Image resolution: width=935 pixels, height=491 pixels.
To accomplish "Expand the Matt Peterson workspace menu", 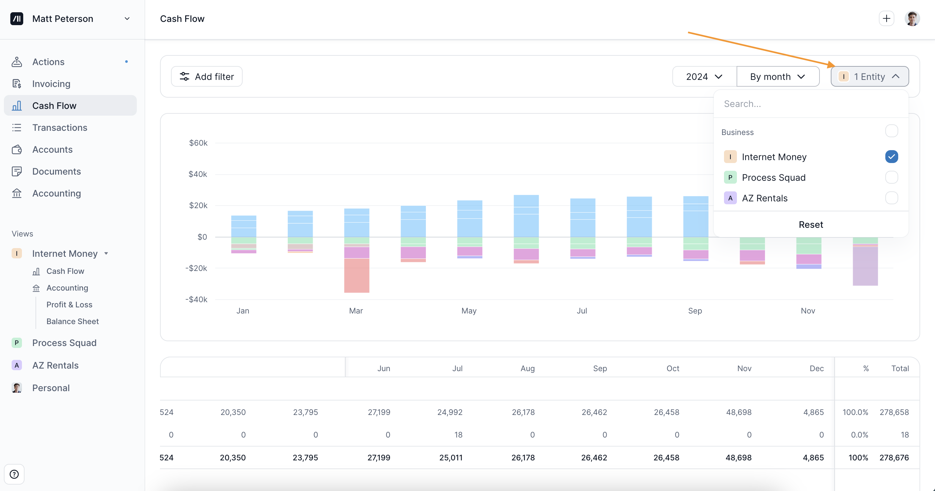I will (127, 18).
